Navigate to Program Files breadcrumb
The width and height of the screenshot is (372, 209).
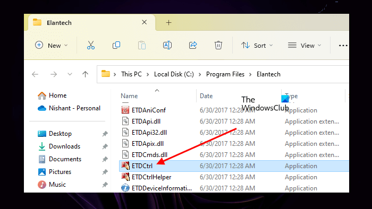(x=225, y=74)
